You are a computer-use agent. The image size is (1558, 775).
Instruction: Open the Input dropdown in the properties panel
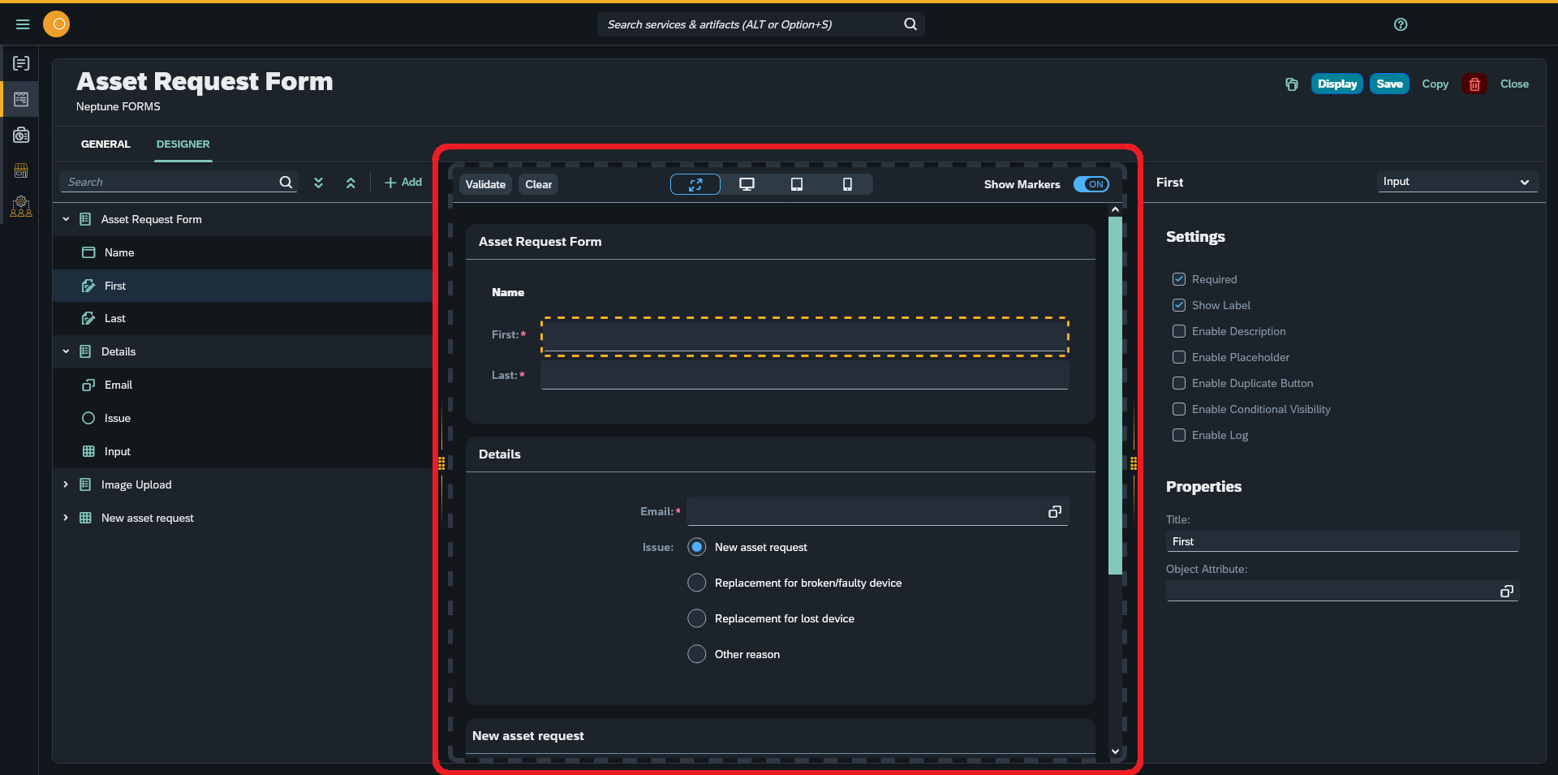[x=1457, y=182]
